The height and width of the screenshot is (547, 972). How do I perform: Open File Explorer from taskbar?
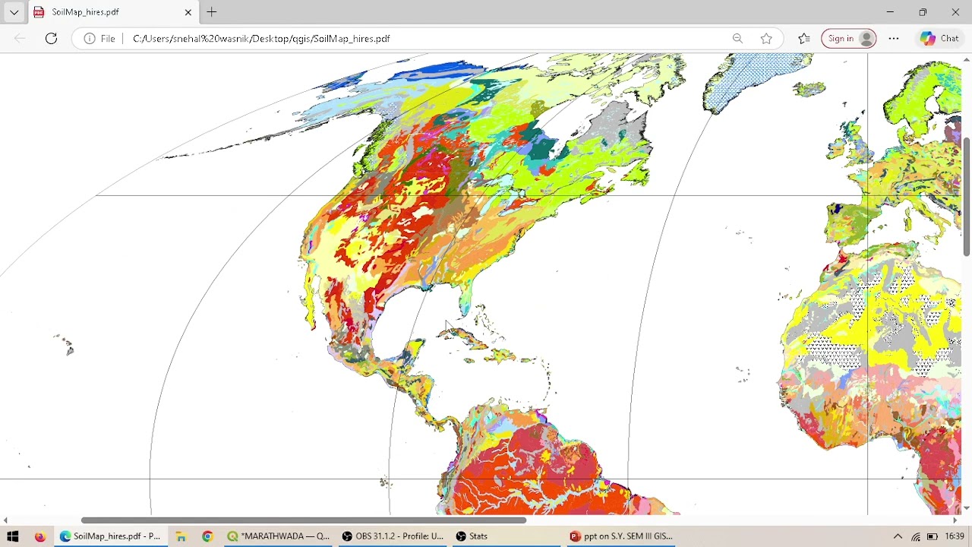point(181,536)
